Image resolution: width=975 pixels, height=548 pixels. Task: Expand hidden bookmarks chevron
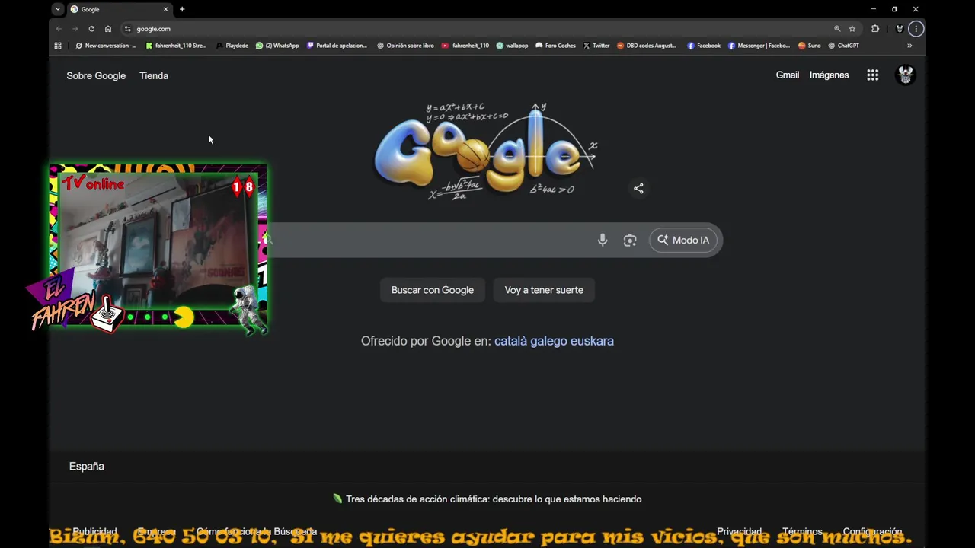pyautogui.click(x=909, y=46)
